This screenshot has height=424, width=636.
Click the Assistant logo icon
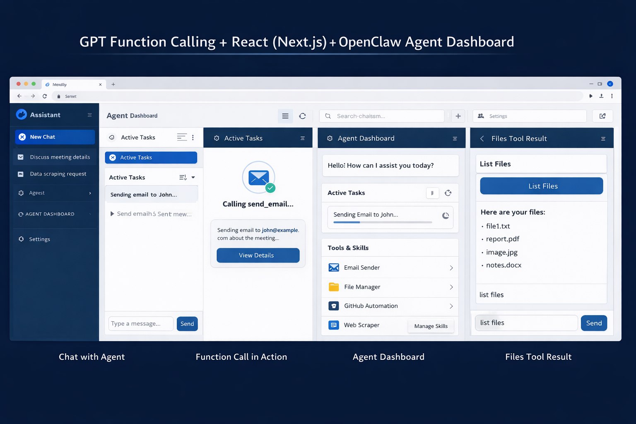click(21, 115)
